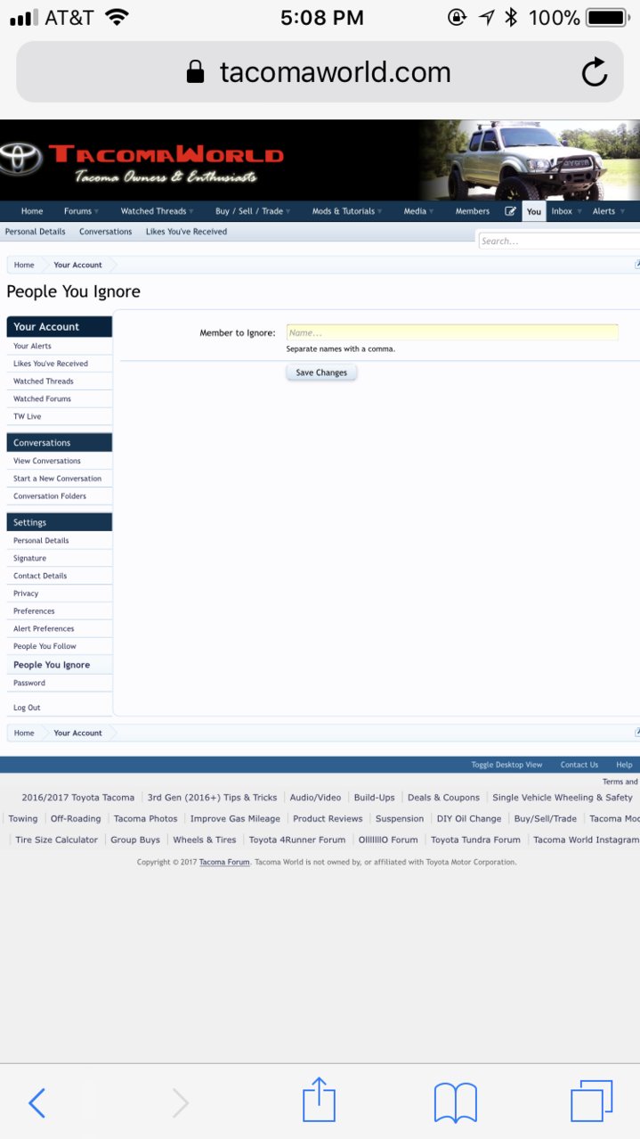Click the new post pencil icon in the navbar

[x=510, y=211]
